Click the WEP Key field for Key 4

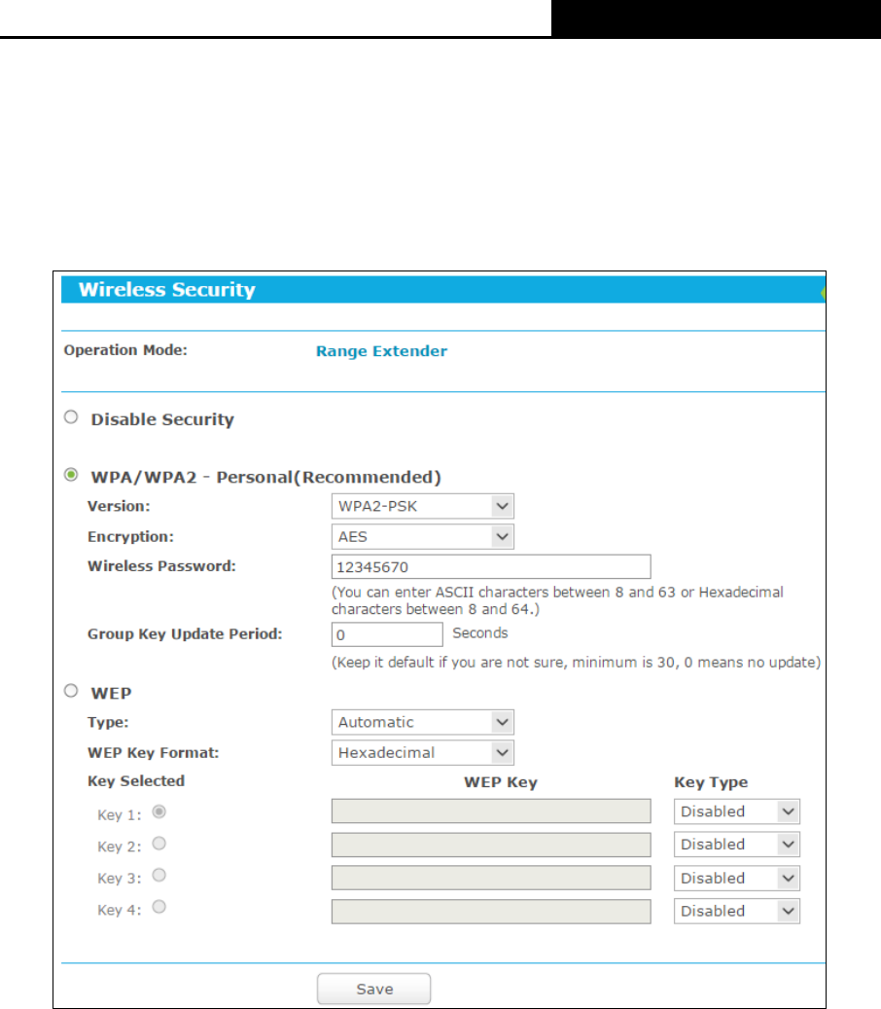click(491, 911)
